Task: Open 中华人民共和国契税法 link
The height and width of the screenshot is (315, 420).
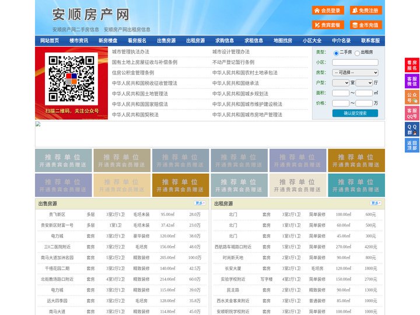Action: point(135,114)
